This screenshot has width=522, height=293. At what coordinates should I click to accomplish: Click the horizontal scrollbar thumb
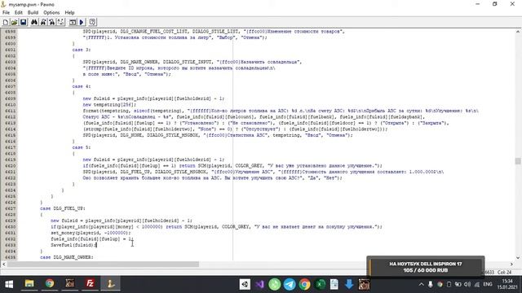point(103,264)
